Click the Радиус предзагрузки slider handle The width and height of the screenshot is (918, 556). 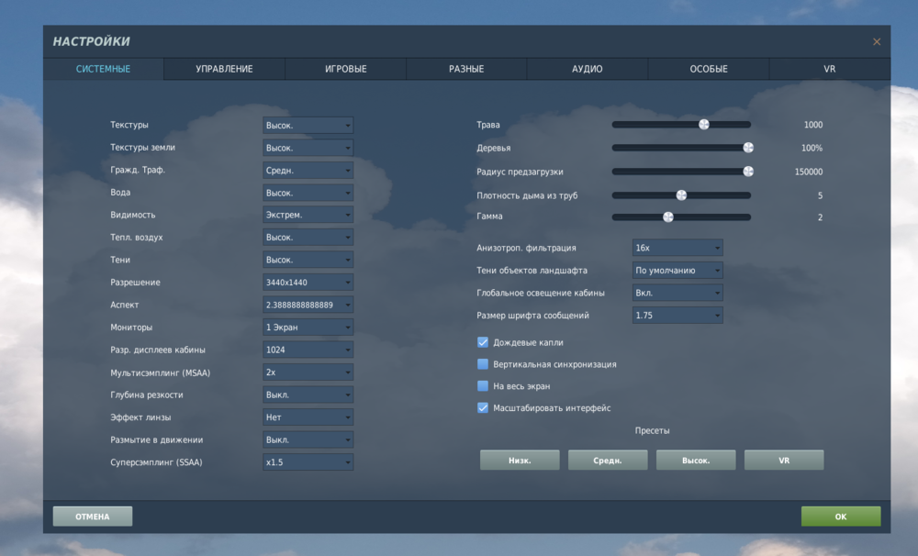coord(747,172)
